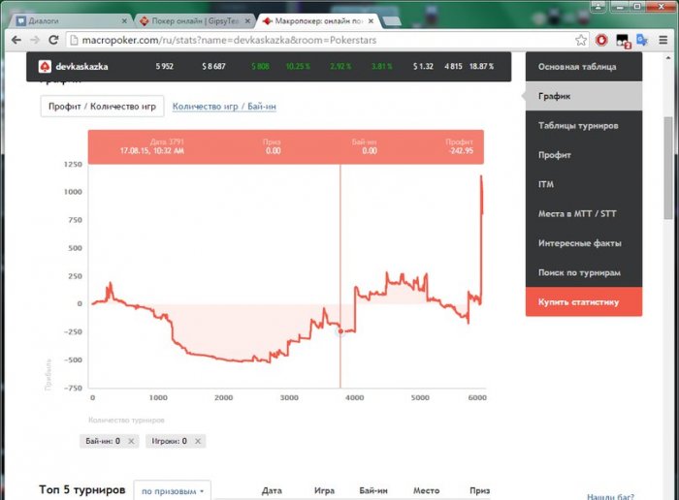Open Таблицы турниров section
Screen dimensions: 679x500
(x=584, y=125)
